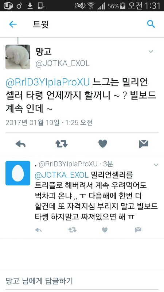Like the main tweet with the heart
Viewport: 164px width, 292px height.
(x=103, y=144)
